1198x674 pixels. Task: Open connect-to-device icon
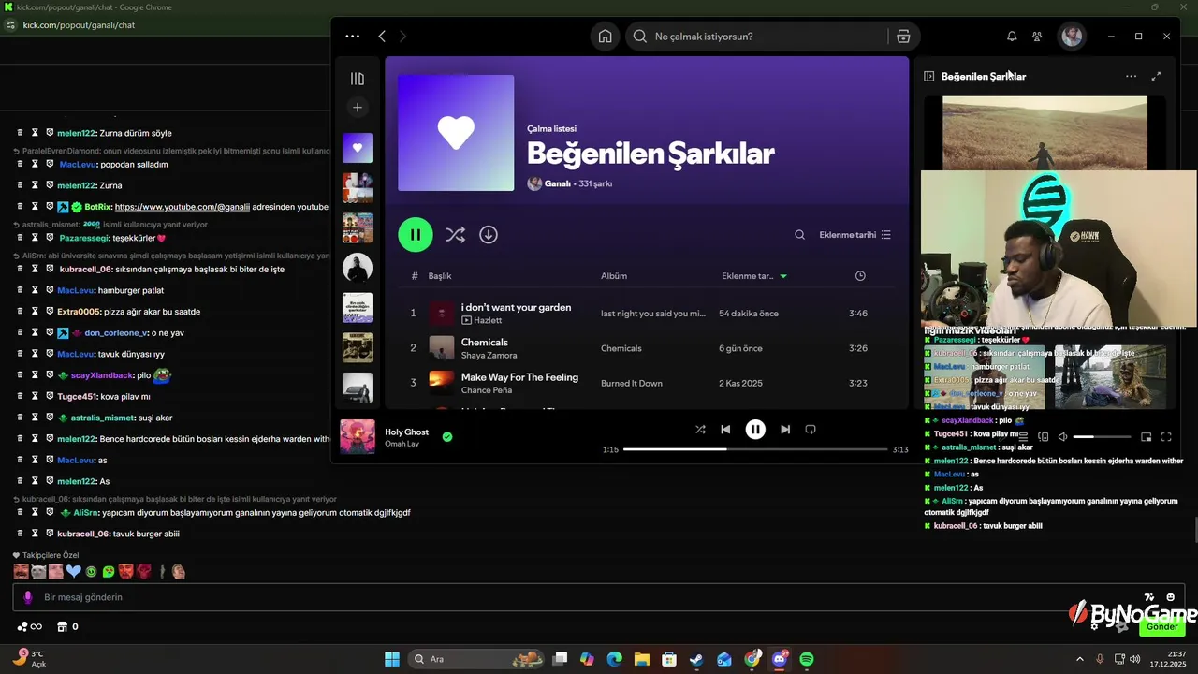point(1044,437)
